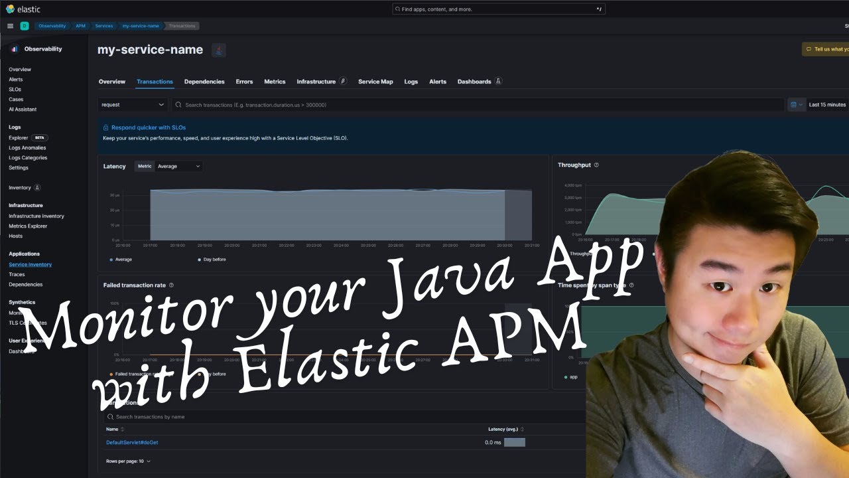Open Service Inventory in the sidebar
Image resolution: width=849 pixels, height=478 pixels.
coord(30,264)
